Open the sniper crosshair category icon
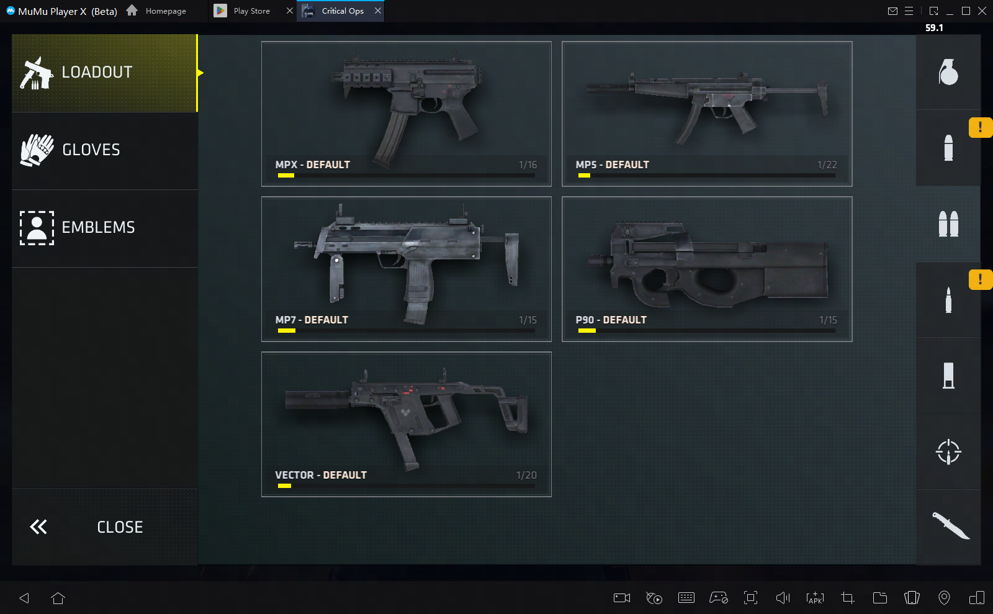993x614 pixels. (x=948, y=451)
